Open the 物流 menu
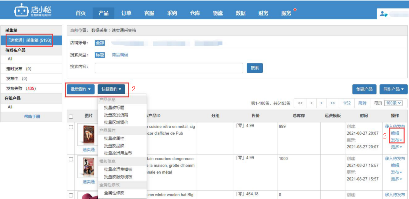Viewport: 409px width, 199px height. (x=218, y=13)
